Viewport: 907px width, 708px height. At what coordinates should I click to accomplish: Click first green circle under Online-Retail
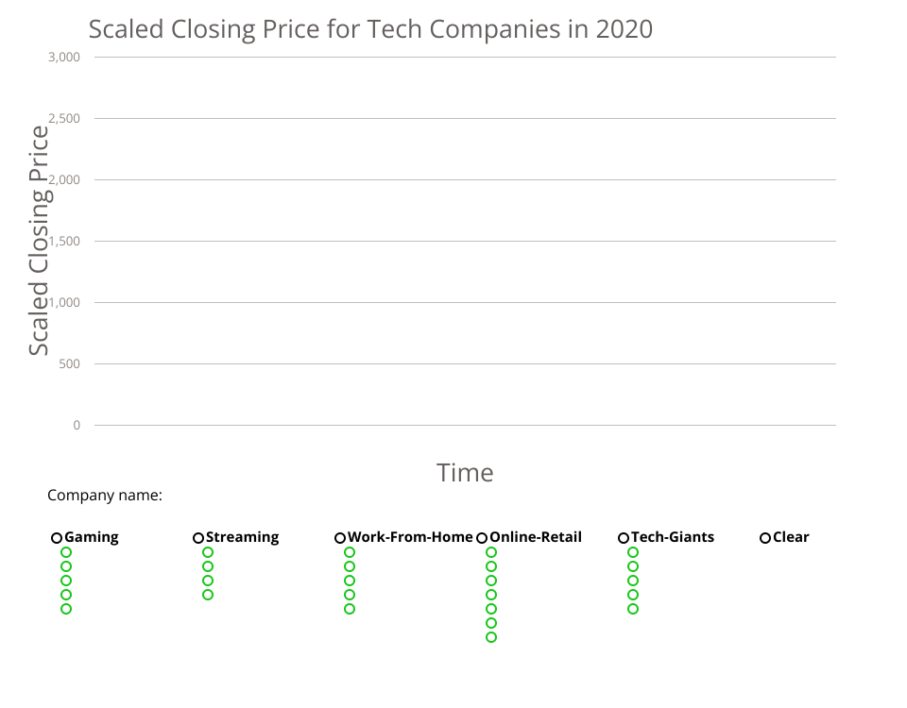click(x=491, y=552)
